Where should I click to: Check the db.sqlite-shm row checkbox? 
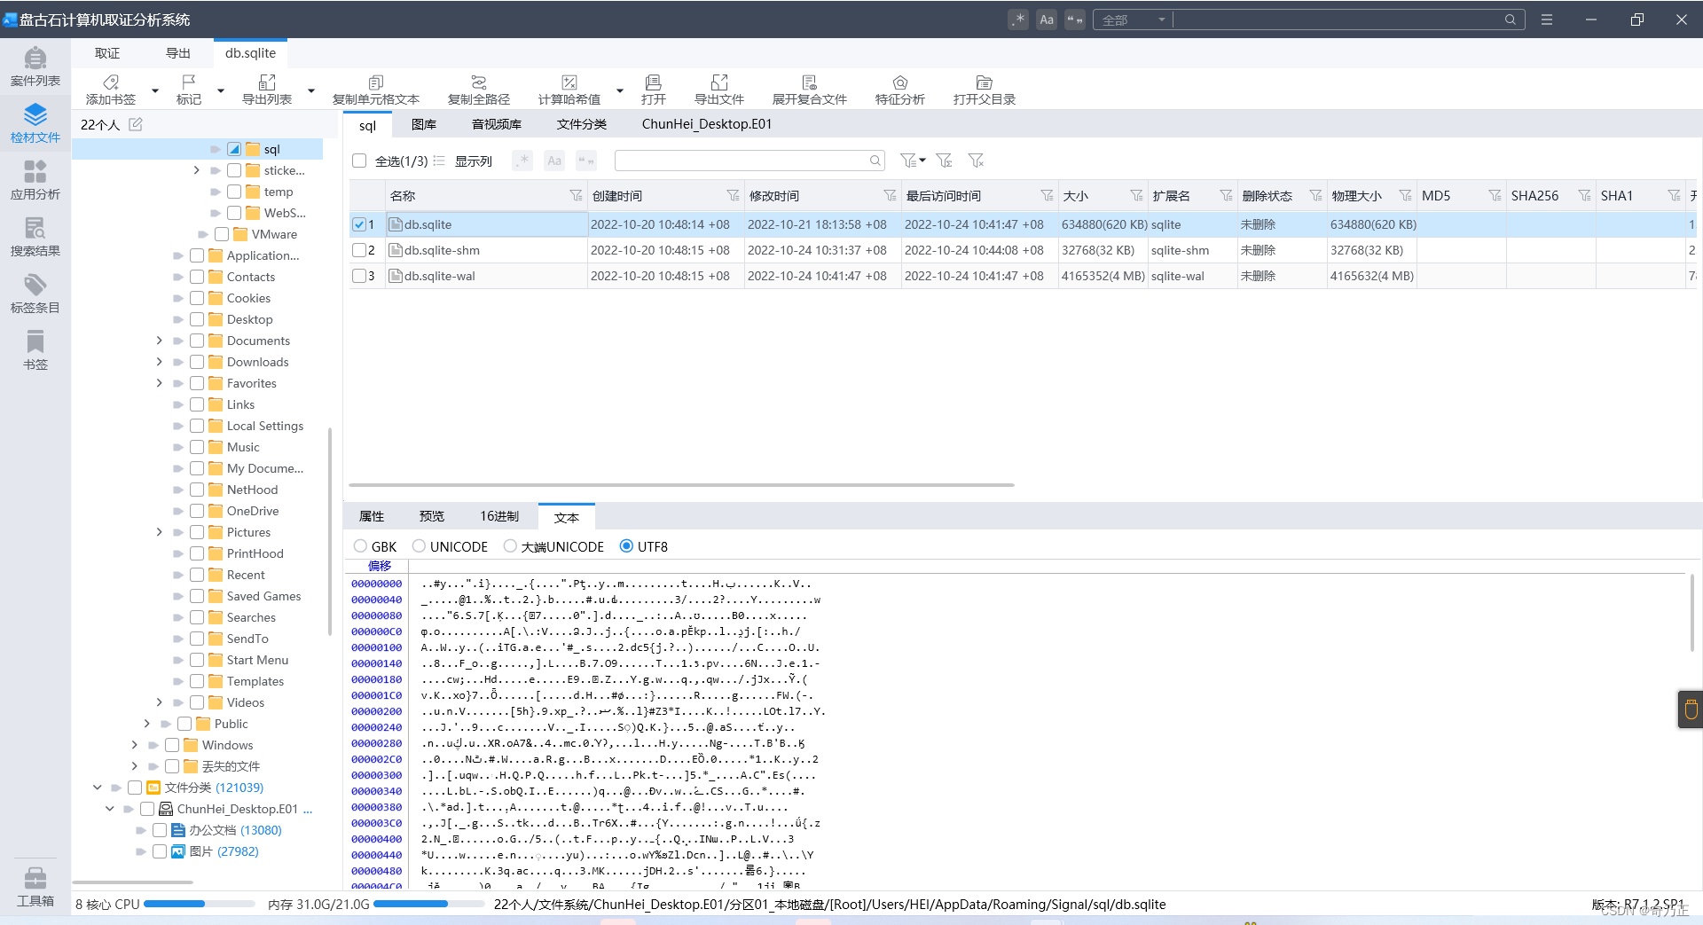[x=359, y=250]
